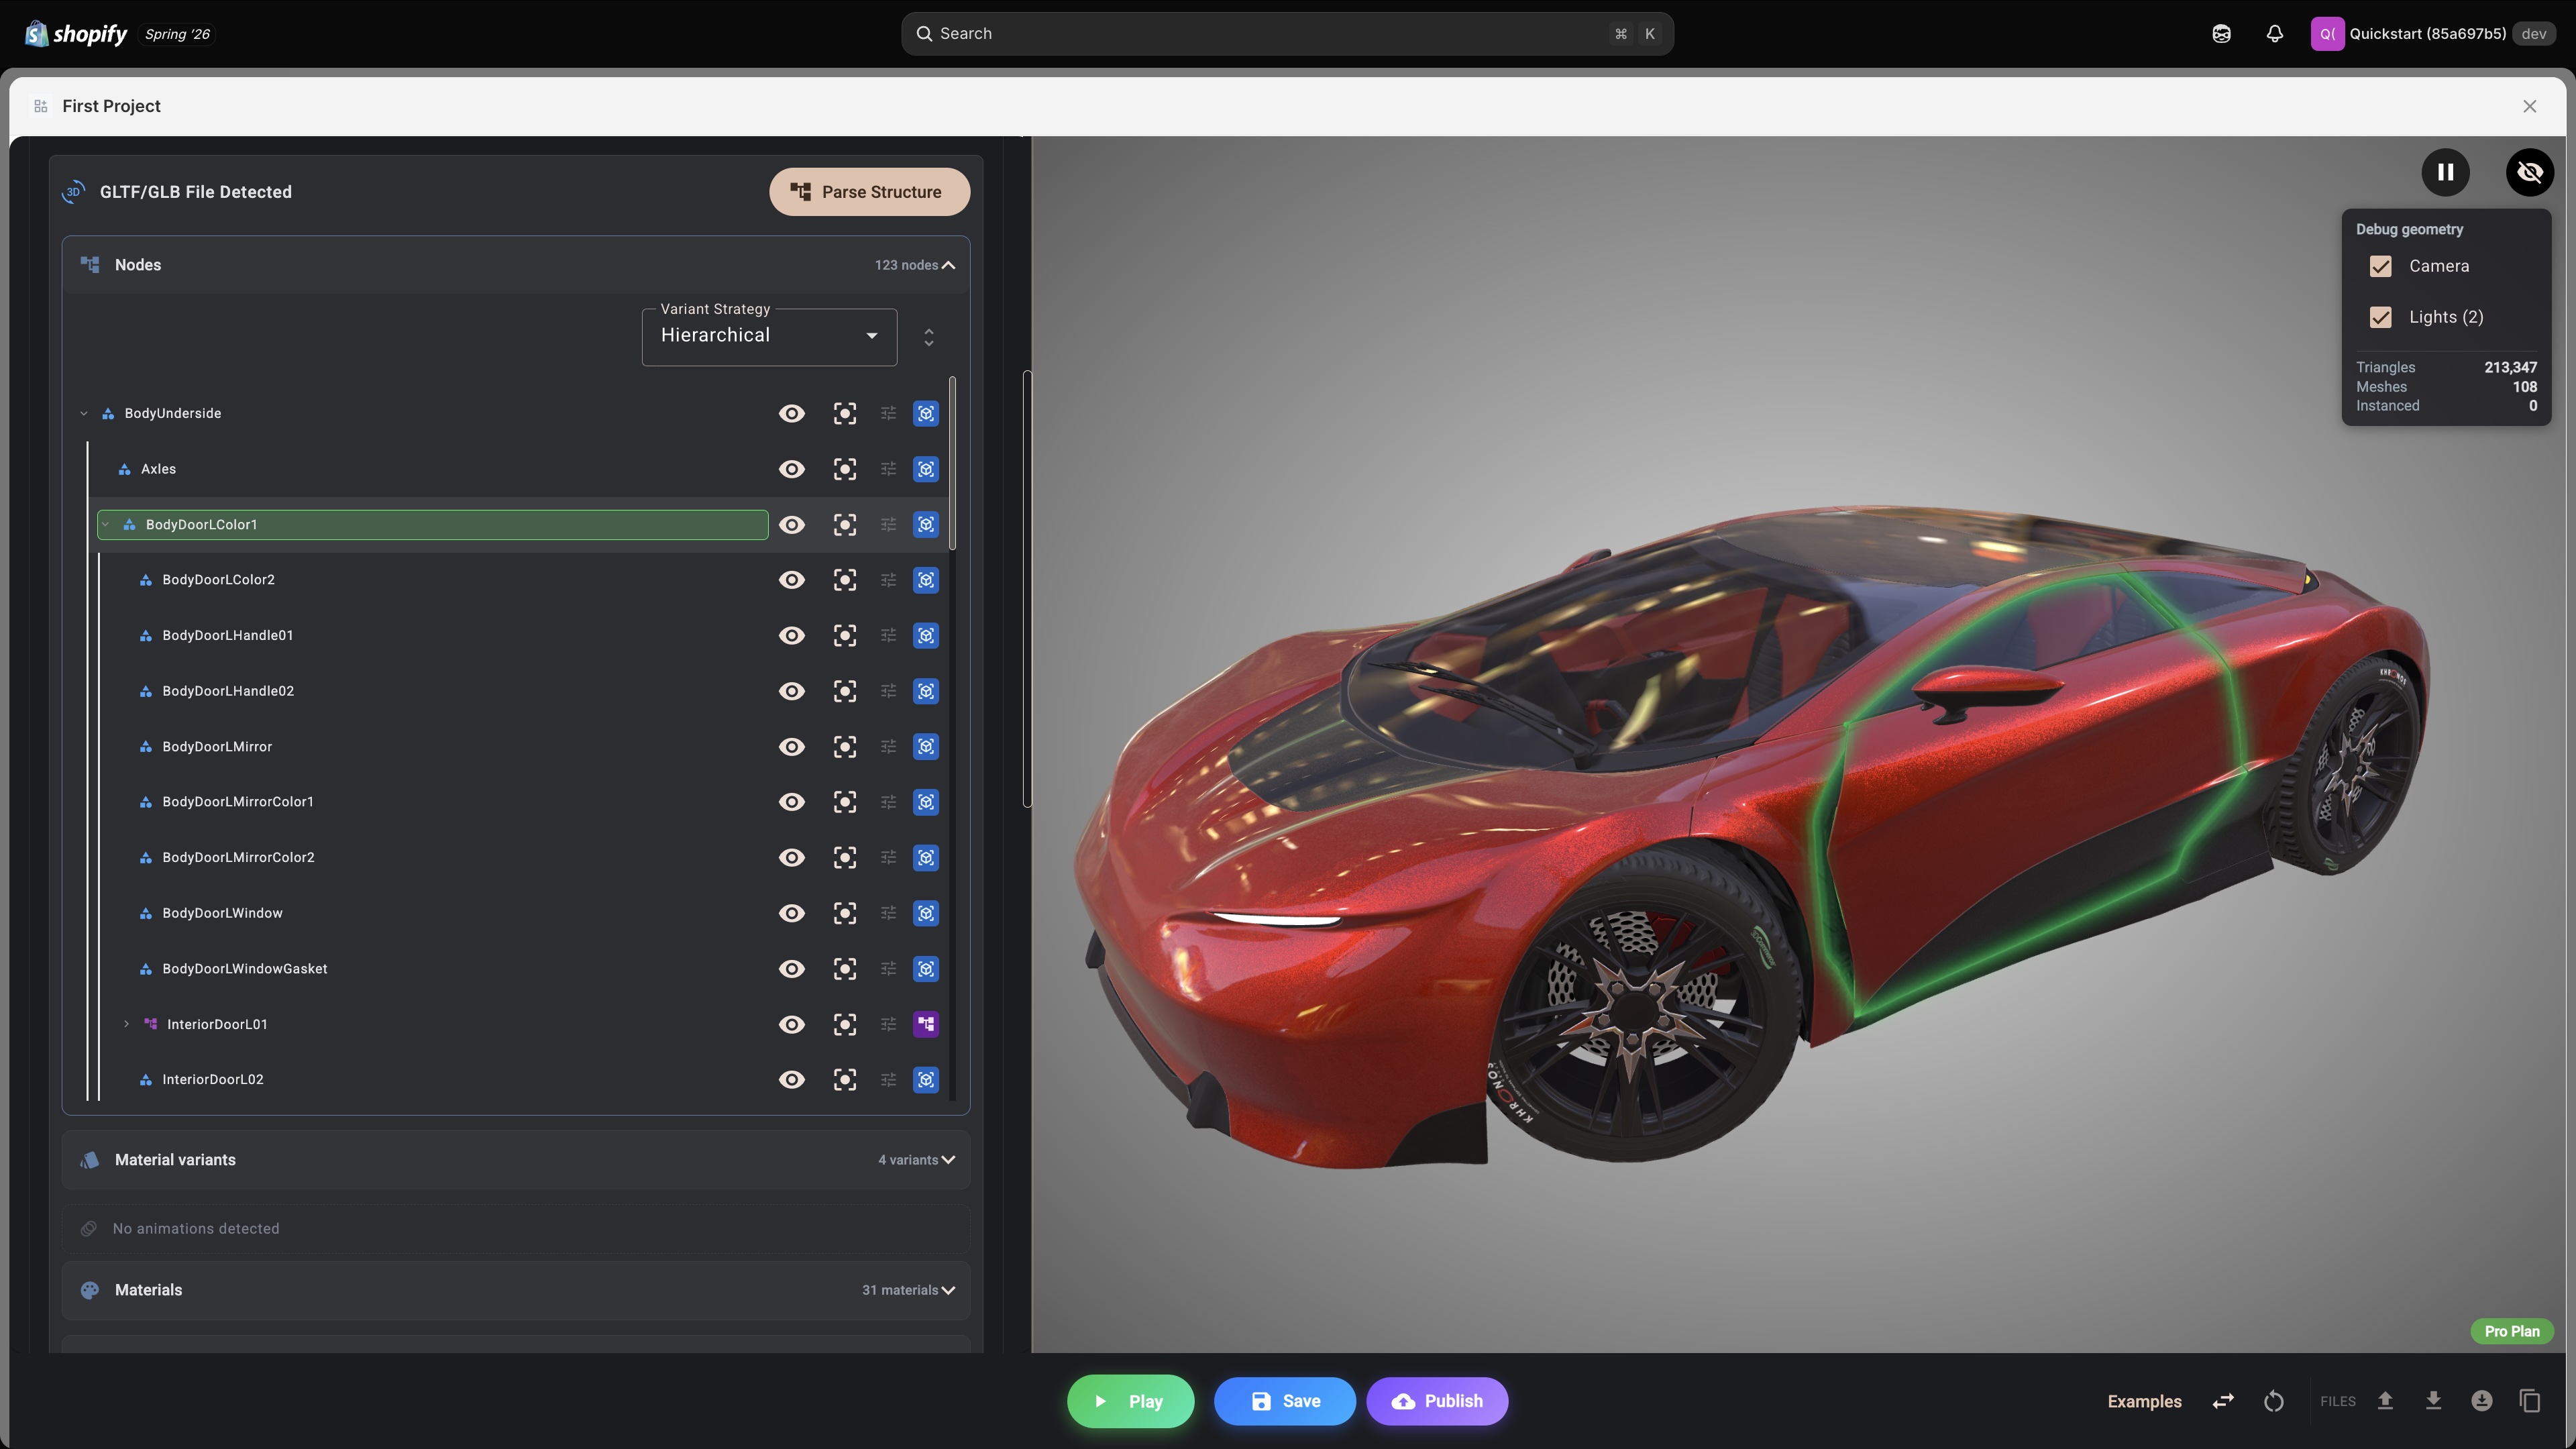Hide the BodyUnderside node
Viewport: 2576px width, 1449px height.
[792, 414]
